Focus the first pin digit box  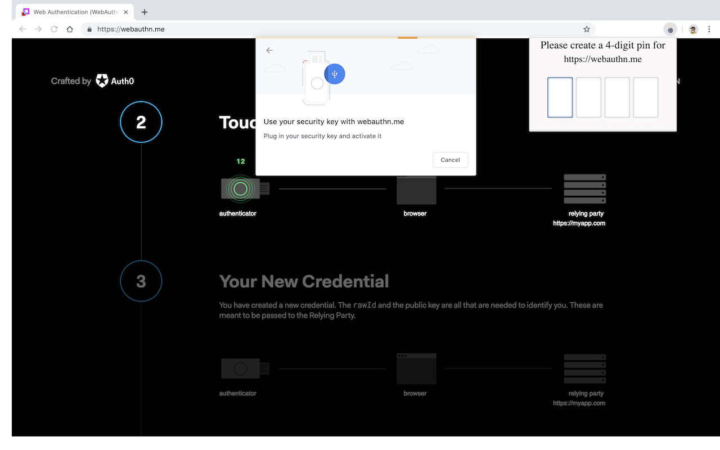[560, 97]
